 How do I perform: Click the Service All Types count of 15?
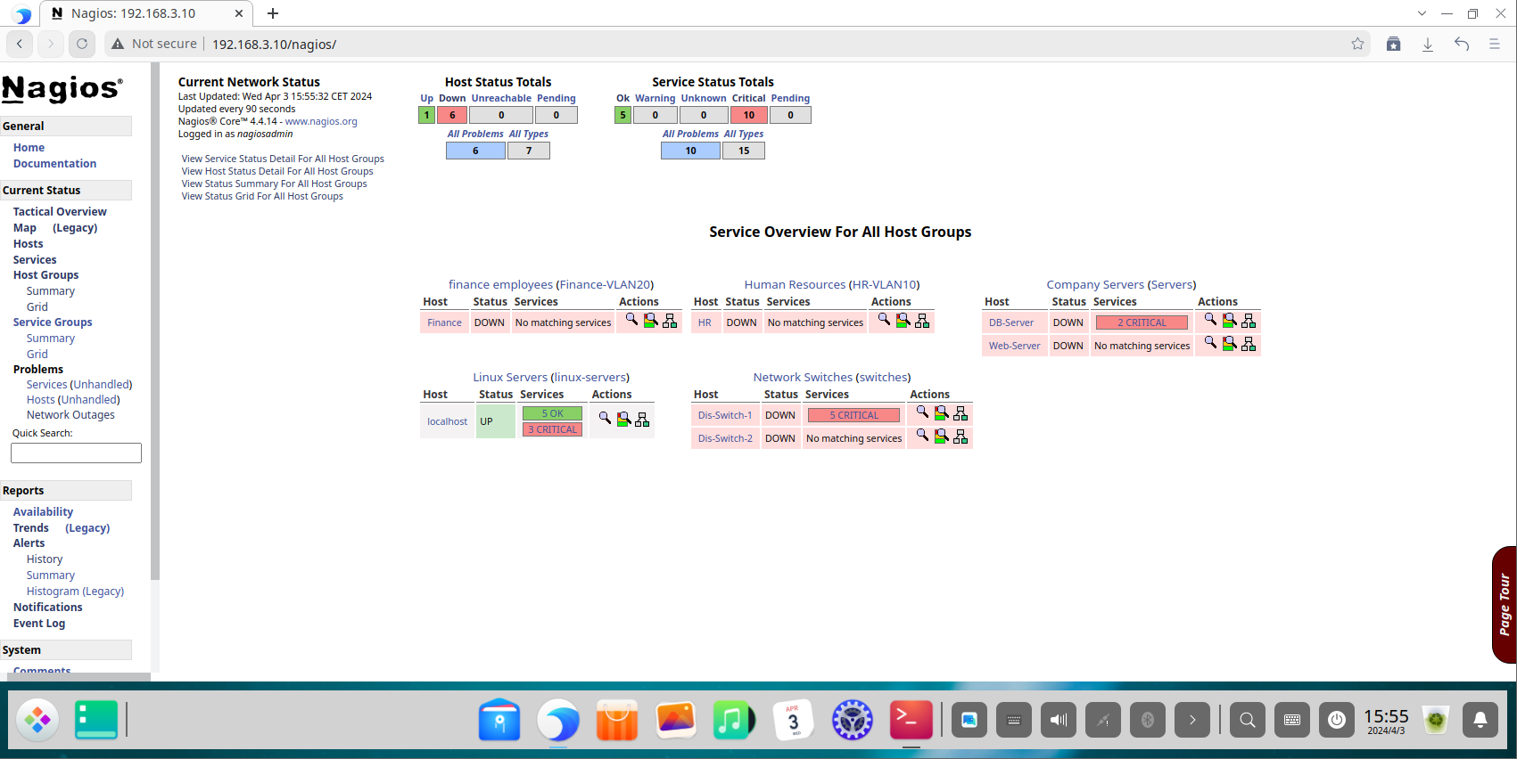pyautogui.click(x=744, y=151)
